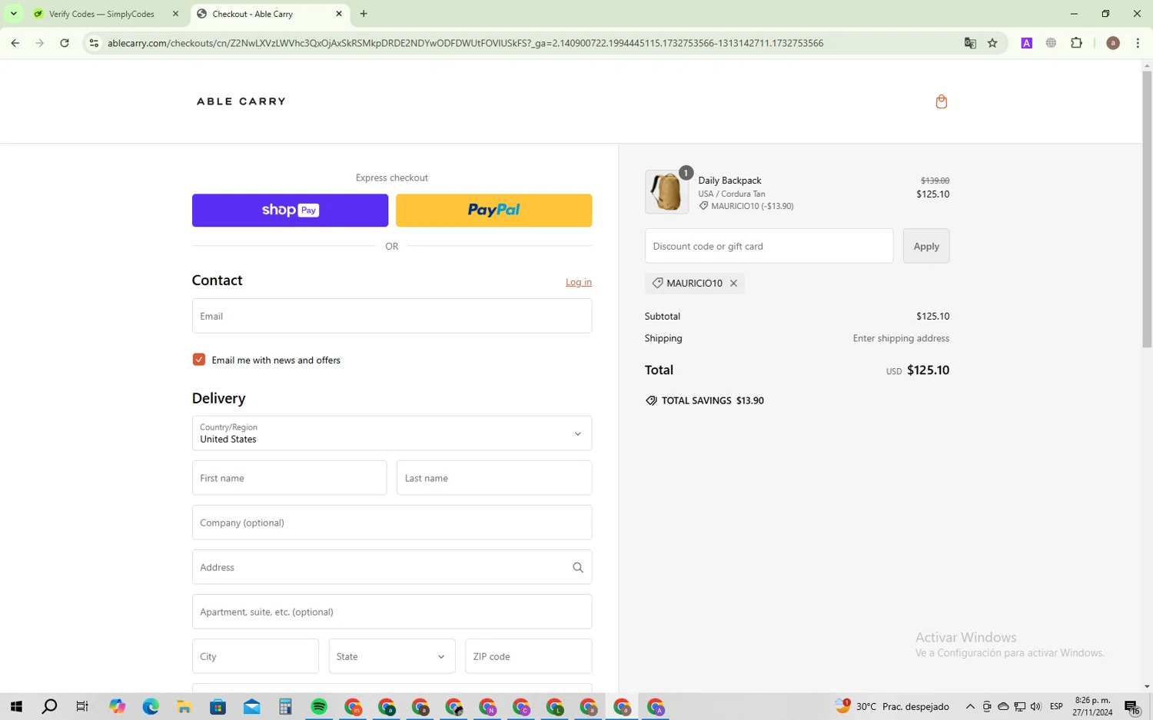This screenshot has height=720, width=1153.
Task: Expand the Country/Region dropdown
Action: coord(392,433)
